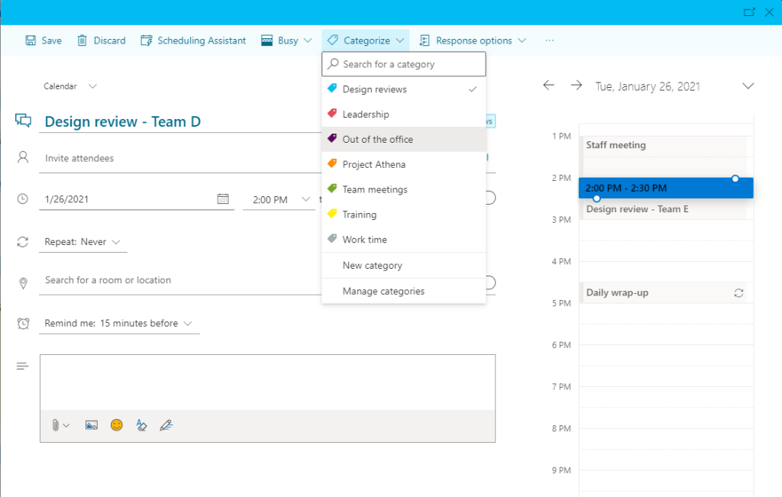Open the Repeat: Never dropdown

click(82, 242)
